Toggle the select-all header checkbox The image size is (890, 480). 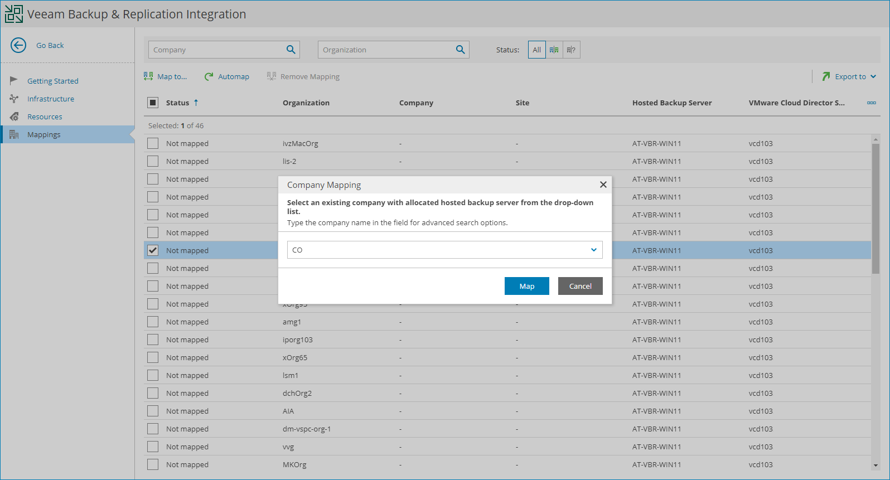point(153,103)
